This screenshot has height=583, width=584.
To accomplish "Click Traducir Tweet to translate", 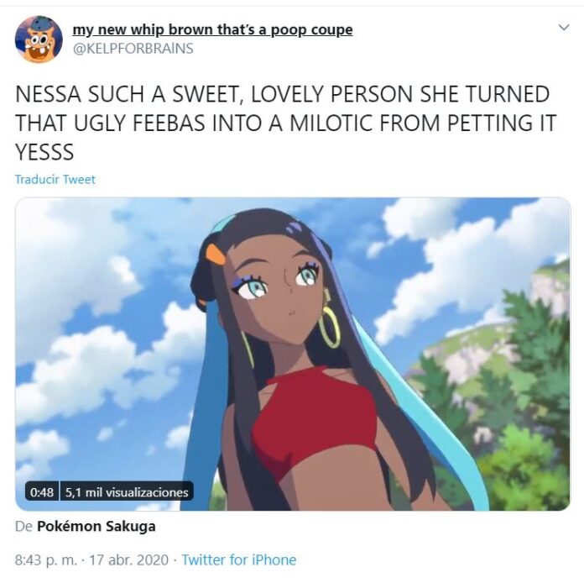I will pyautogui.click(x=55, y=180).
